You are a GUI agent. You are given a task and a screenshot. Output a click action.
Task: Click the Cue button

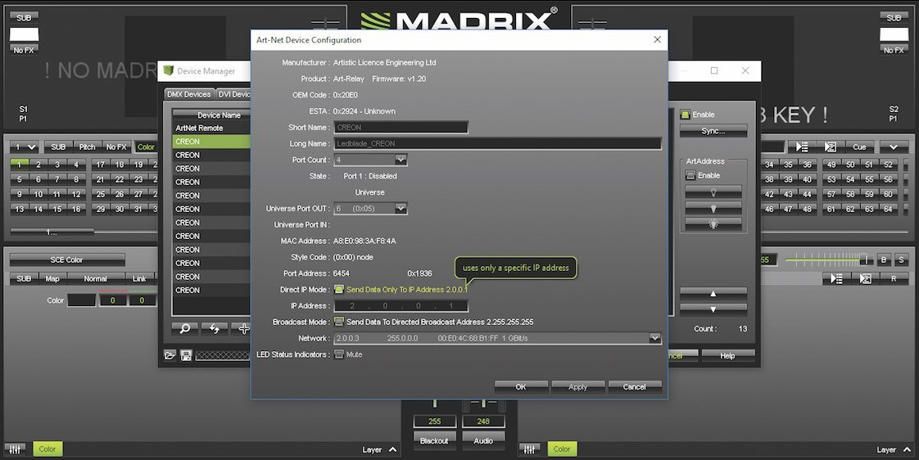tap(859, 147)
